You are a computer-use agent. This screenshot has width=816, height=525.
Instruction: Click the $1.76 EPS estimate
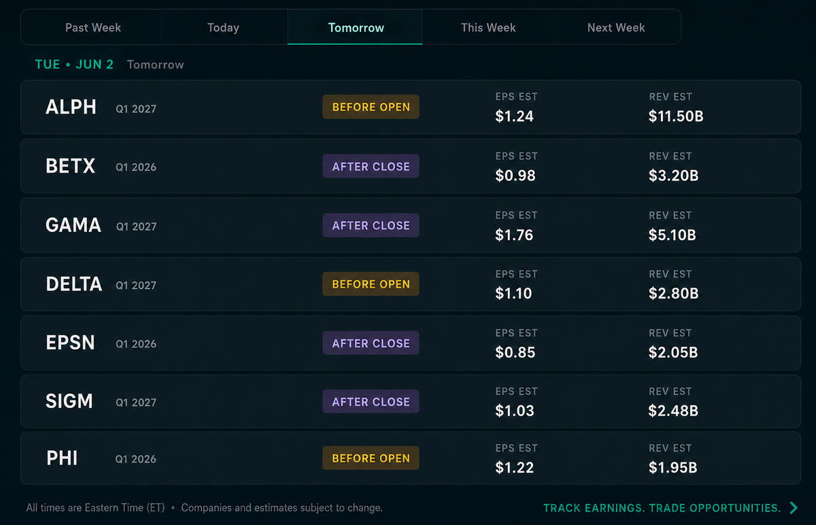514,235
